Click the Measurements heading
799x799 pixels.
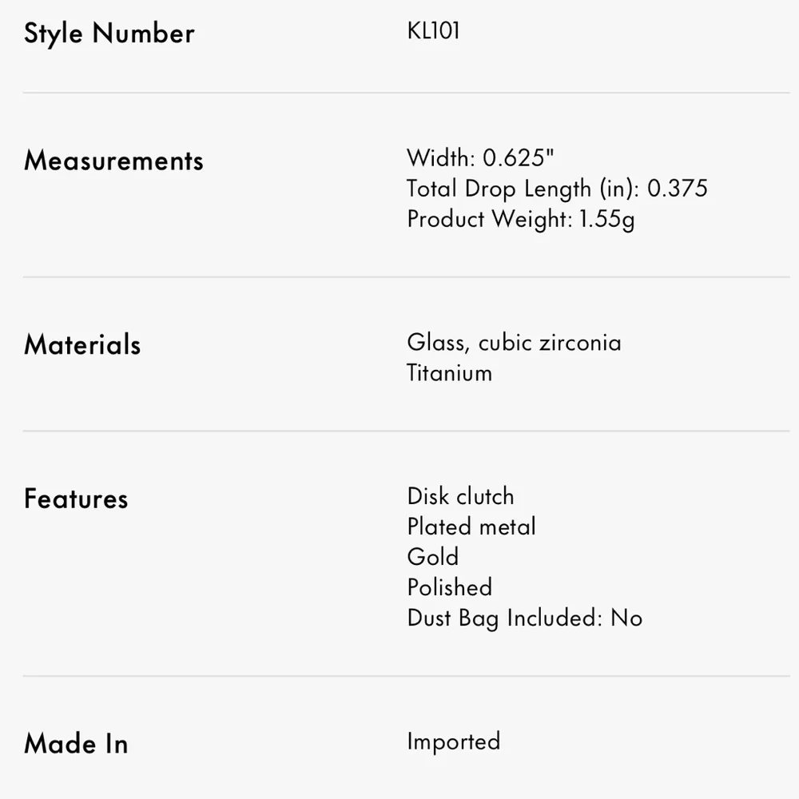click(x=113, y=161)
